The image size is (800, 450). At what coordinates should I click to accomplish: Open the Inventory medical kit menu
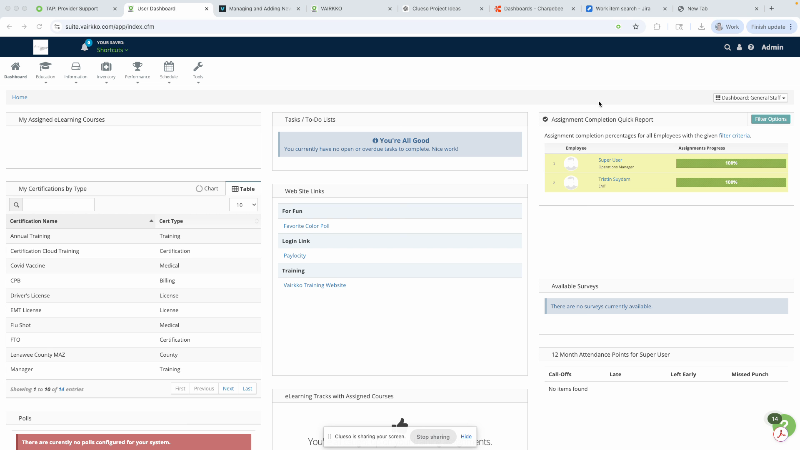[106, 72]
